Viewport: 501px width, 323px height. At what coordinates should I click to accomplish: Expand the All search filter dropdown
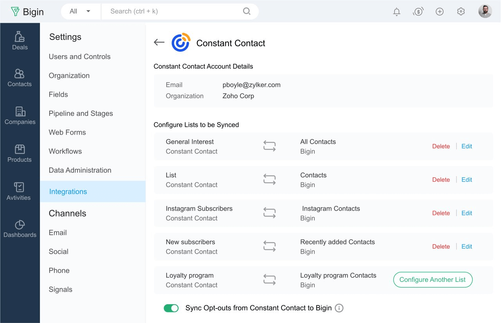pos(80,11)
